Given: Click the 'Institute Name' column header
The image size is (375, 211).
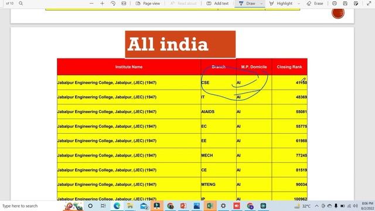Looking at the screenshot, I should 129,67.
